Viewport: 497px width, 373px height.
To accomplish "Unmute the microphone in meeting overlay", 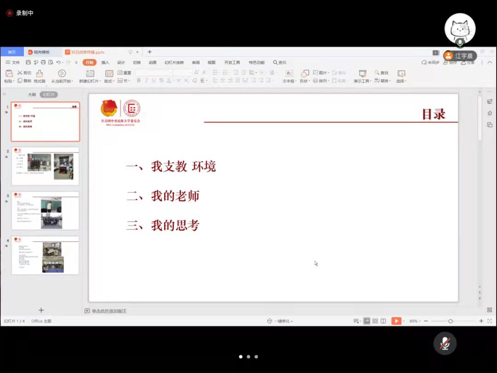I will [445, 343].
